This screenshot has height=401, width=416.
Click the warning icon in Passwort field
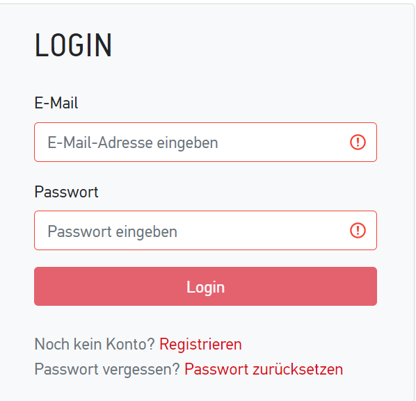click(x=358, y=230)
